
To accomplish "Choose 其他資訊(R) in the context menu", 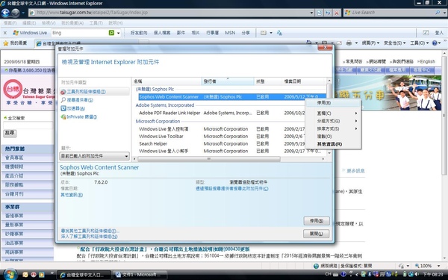I will coord(333,144).
